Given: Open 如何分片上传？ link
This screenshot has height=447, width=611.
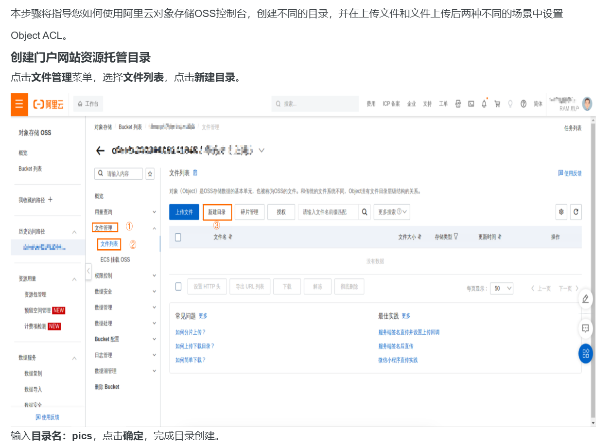Looking at the screenshot, I should [191, 332].
